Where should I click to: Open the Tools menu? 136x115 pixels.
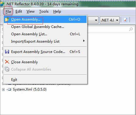pyautogui.click(x=44, y=11)
